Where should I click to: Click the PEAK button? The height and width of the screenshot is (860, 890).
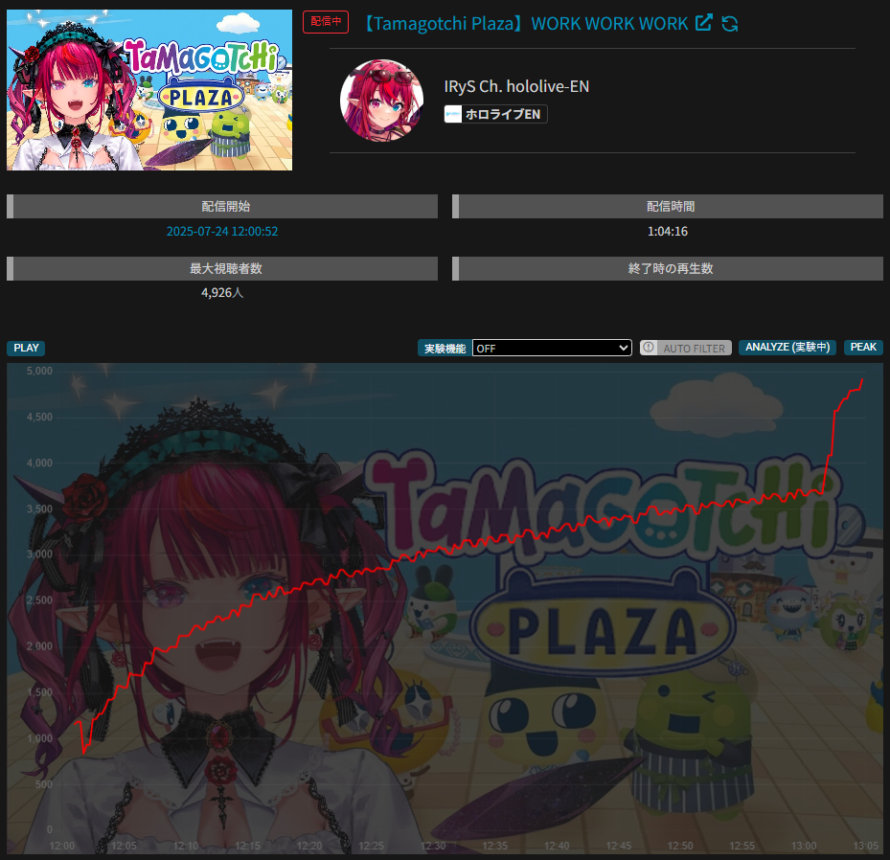[x=863, y=348]
